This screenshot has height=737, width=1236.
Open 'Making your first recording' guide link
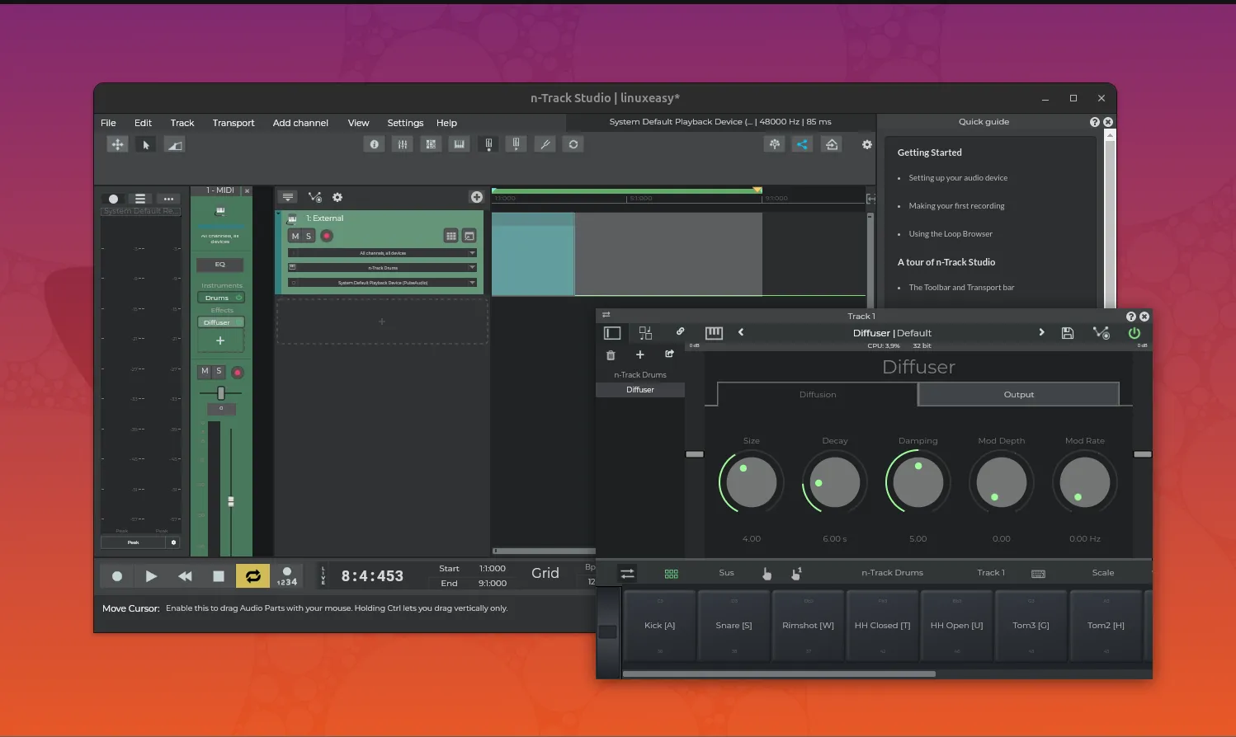pyautogui.click(x=956, y=206)
